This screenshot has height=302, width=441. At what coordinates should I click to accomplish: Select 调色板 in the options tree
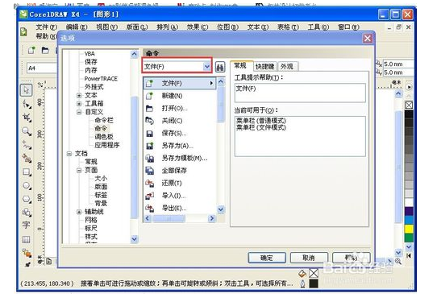(x=104, y=137)
